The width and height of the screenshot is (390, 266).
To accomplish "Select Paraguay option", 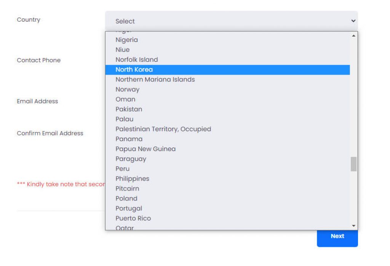I will [x=131, y=159].
